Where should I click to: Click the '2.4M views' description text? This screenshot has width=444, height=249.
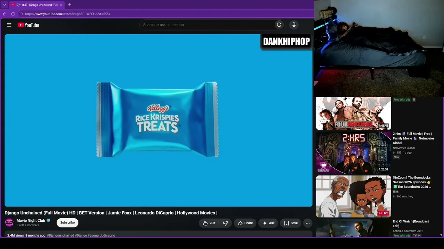coord(16,236)
